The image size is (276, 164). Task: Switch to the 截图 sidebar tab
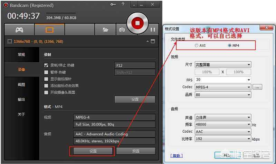21,85
